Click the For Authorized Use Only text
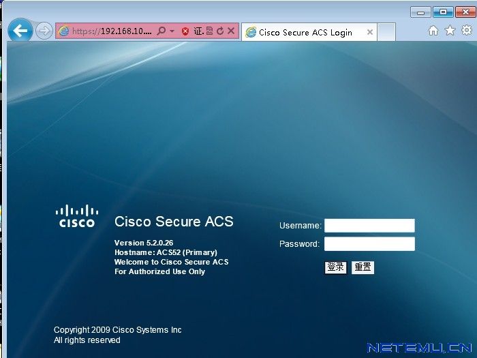Screen dimensions: 477x358 tap(159, 271)
